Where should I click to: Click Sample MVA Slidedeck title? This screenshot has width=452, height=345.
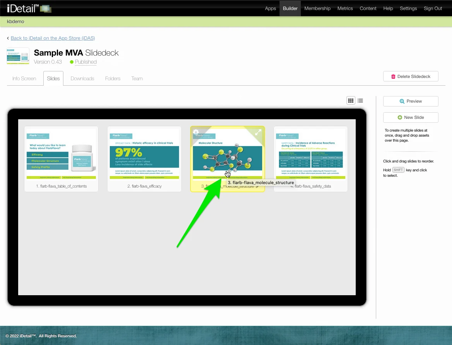(76, 52)
